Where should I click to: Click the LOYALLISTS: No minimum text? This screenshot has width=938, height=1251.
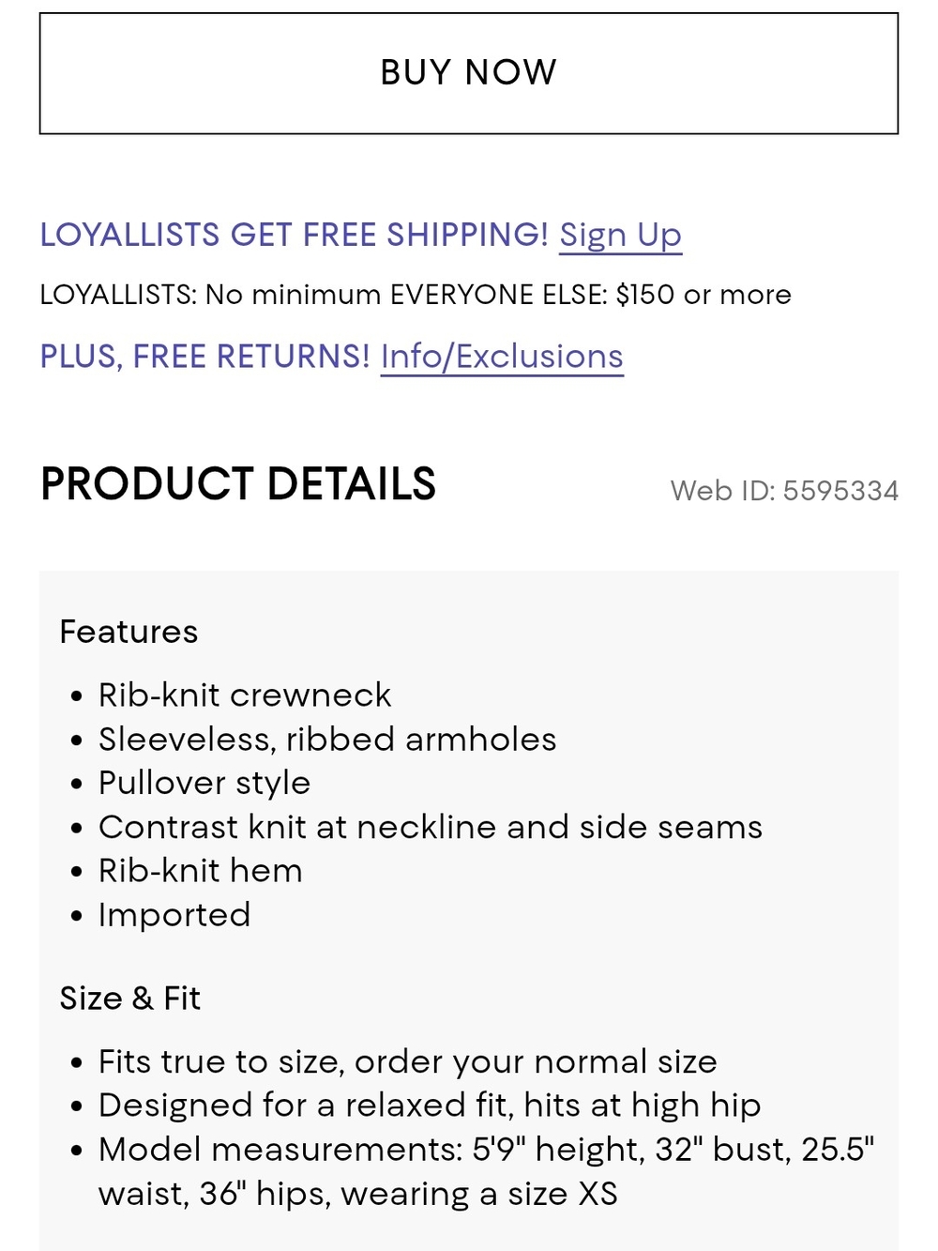(210, 295)
